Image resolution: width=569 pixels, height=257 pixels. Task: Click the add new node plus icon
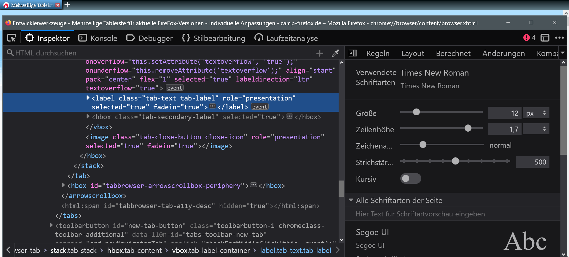click(x=319, y=53)
